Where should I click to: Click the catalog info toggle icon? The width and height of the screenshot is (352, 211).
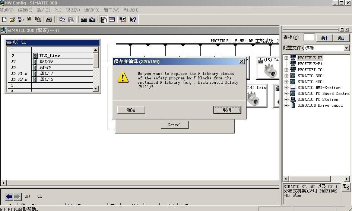[x=346, y=187]
